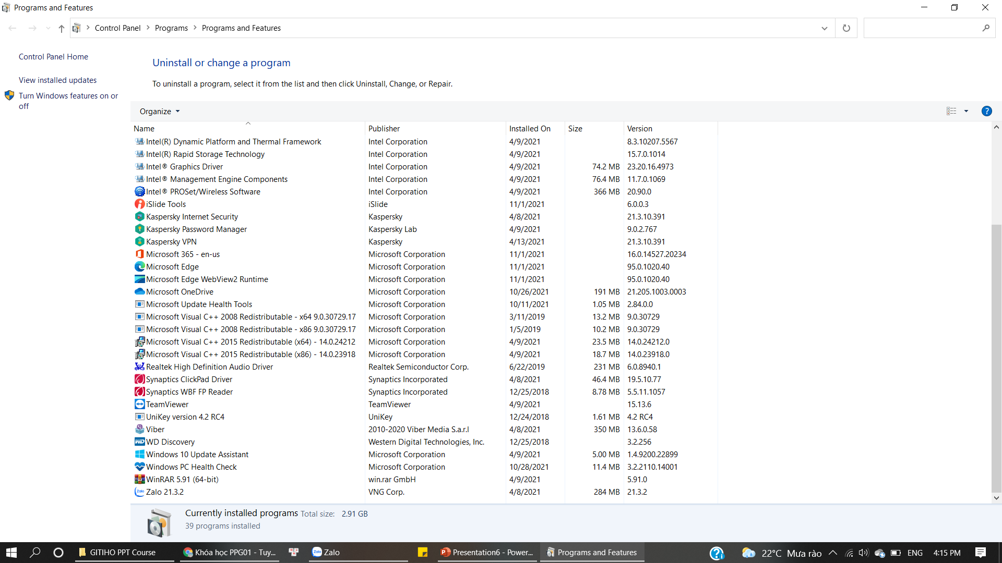Viewport: 1002px width, 563px height.
Task: Click the Viber program icon
Action: pyautogui.click(x=139, y=429)
